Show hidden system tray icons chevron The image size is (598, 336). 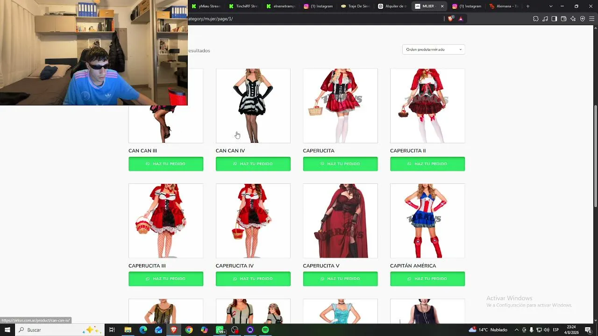coord(516,330)
